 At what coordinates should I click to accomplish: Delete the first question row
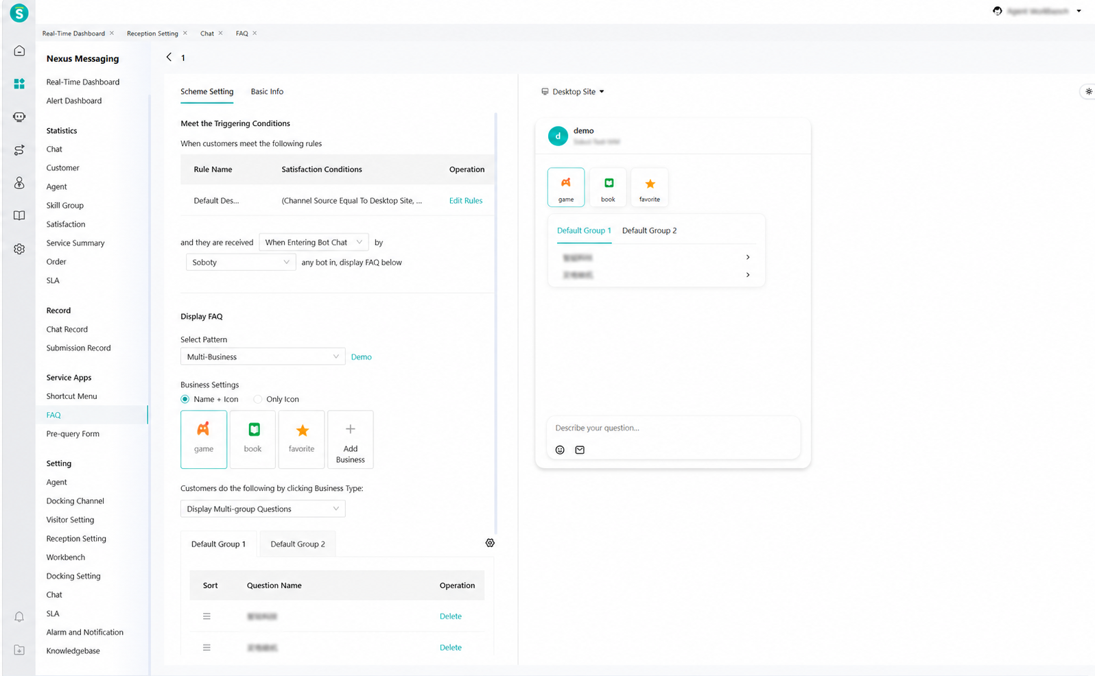(x=451, y=616)
